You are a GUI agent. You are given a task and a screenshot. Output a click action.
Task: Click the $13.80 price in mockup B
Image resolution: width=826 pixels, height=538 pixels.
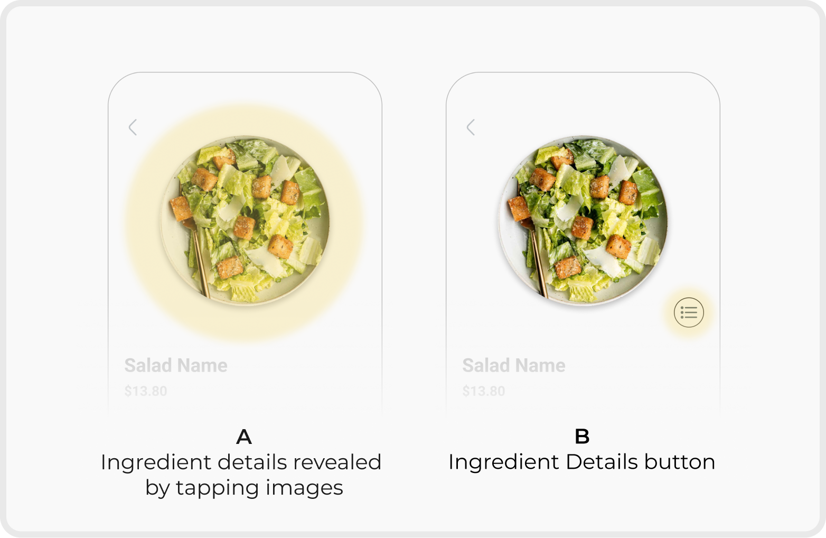(x=484, y=391)
